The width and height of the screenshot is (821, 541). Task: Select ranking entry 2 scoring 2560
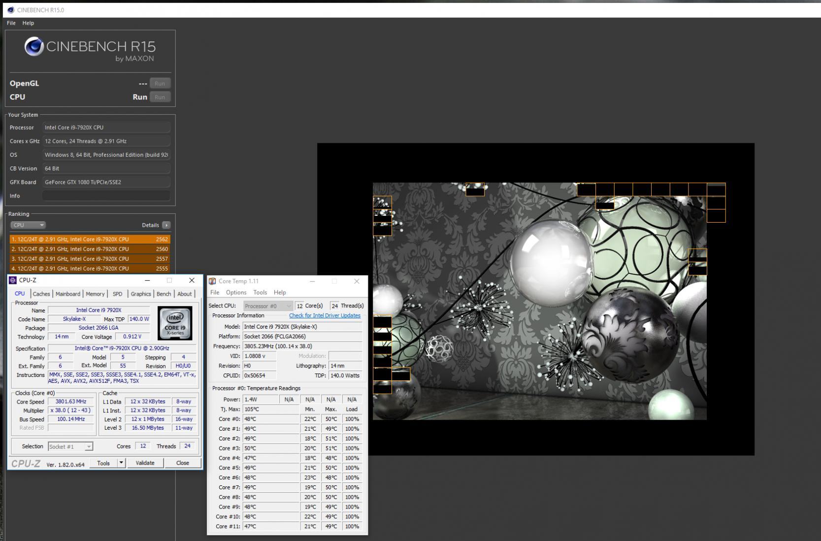(x=90, y=249)
